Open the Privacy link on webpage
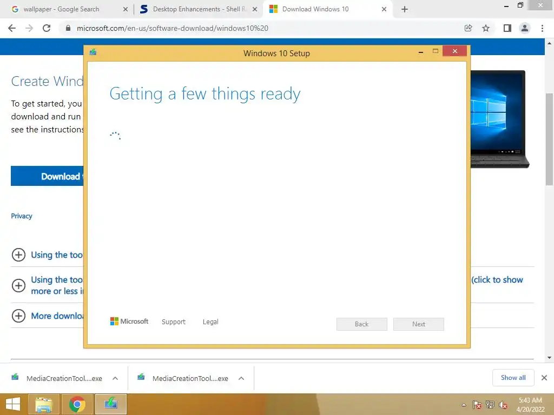Image resolution: width=554 pixels, height=415 pixels. pos(22,216)
